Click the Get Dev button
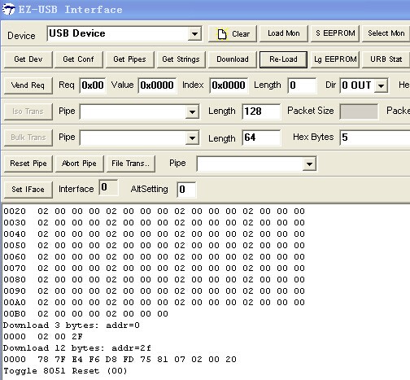Screen dimensions: 410x380 pos(28,59)
